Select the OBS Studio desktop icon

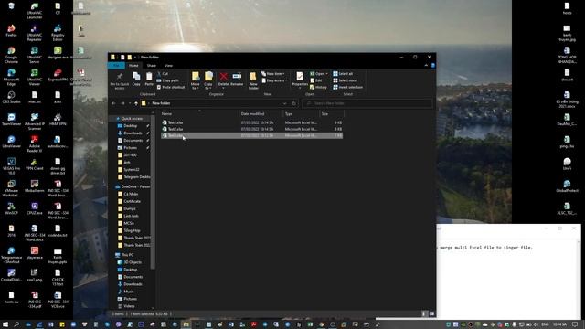pyautogui.click(x=11, y=98)
